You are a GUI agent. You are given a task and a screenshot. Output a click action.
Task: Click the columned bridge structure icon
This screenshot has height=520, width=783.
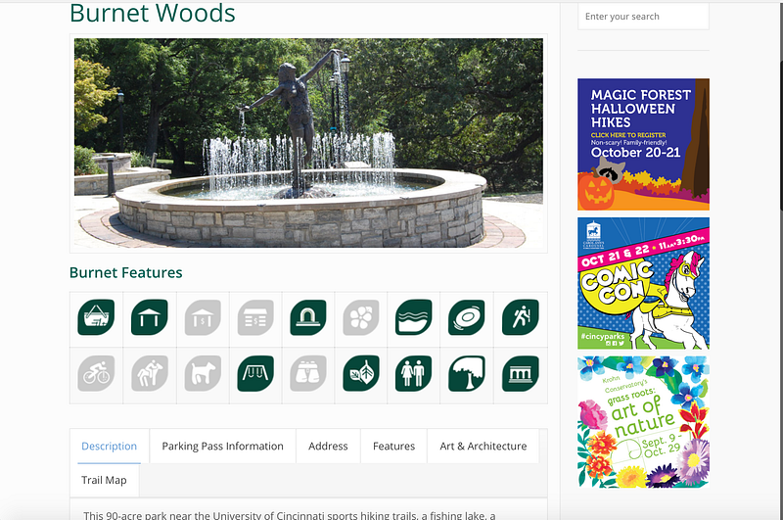(x=521, y=373)
